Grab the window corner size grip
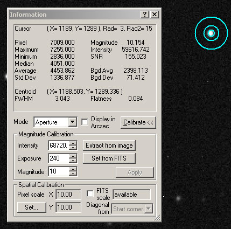The width and height of the screenshot is (231, 229). pyautogui.click(x=157, y=217)
